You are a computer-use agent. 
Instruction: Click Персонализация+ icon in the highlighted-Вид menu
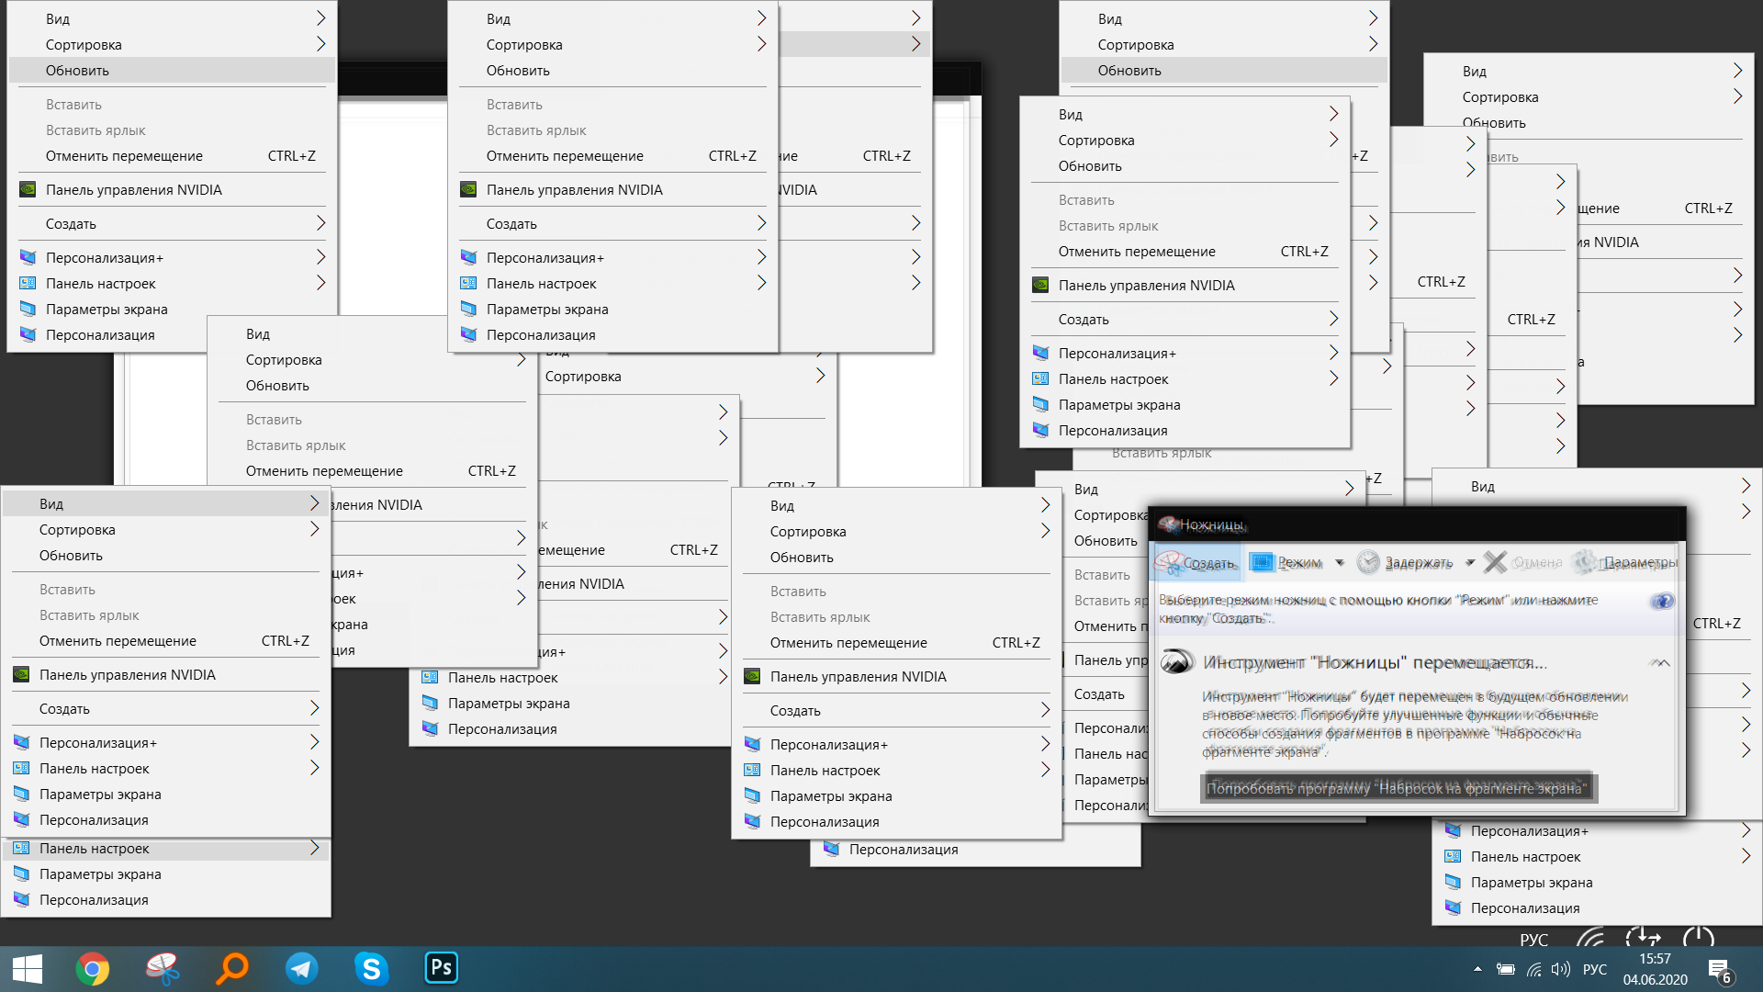coord(21,742)
